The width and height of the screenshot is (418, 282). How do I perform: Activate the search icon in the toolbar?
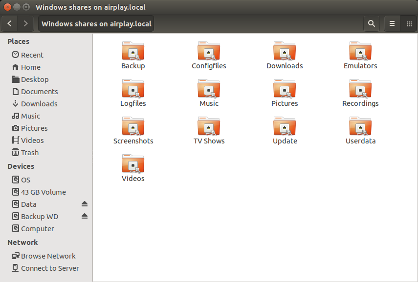click(x=371, y=23)
